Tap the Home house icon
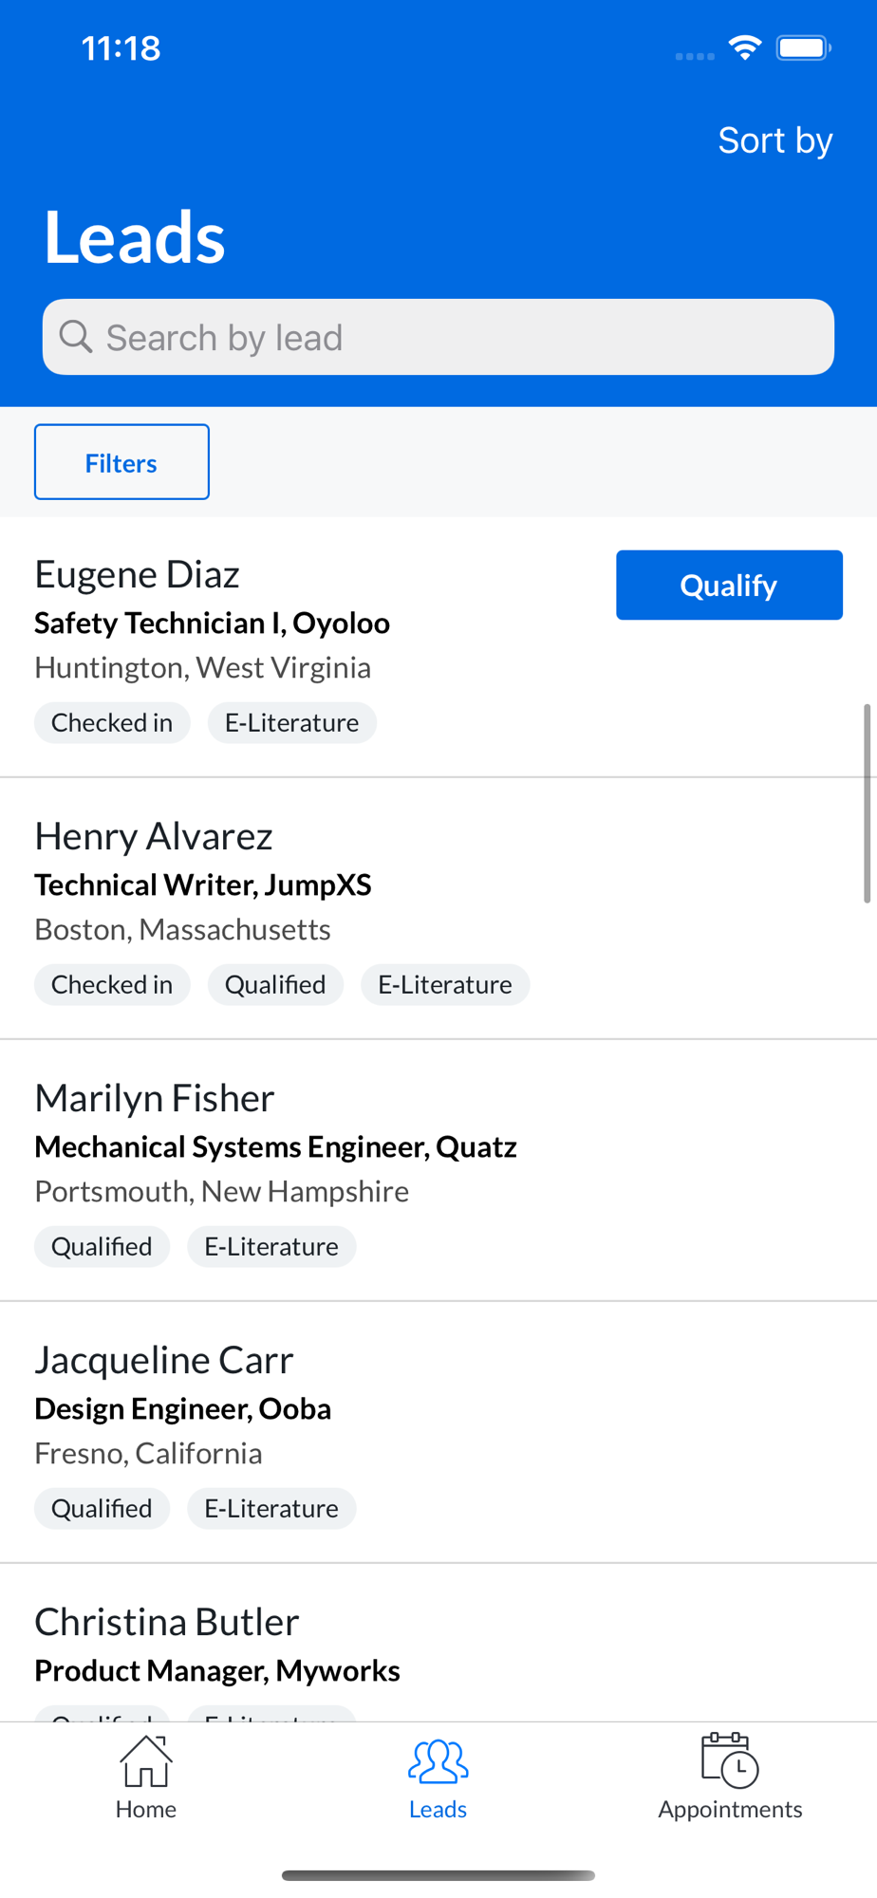The height and width of the screenshot is (1898, 877). (x=145, y=1761)
